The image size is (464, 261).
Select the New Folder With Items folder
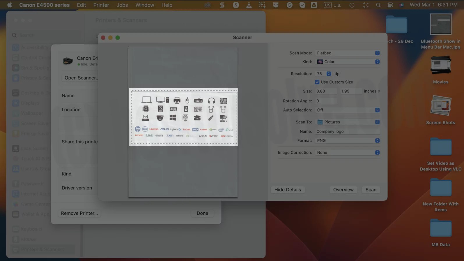[x=440, y=188]
